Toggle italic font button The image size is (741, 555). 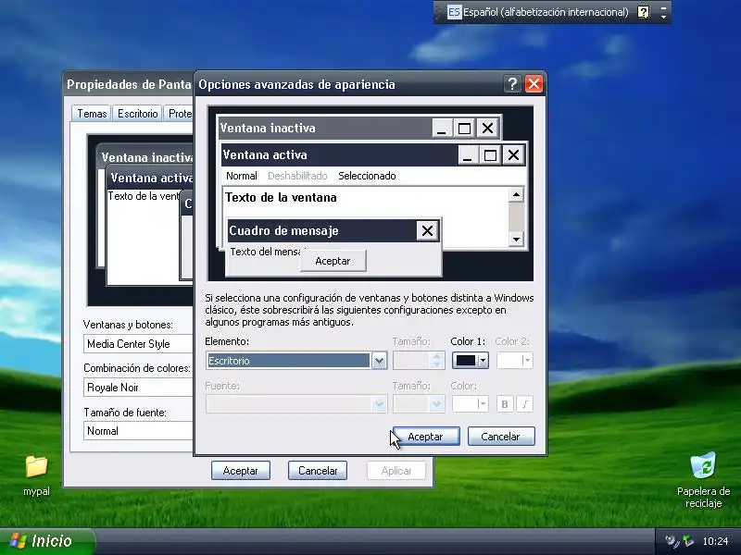[524, 404]
